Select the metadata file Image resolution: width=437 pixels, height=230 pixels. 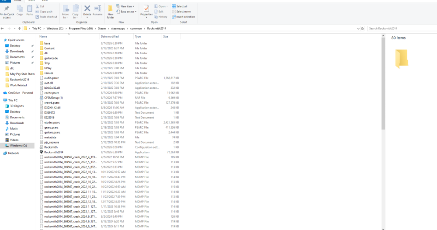tap(50, 137)
